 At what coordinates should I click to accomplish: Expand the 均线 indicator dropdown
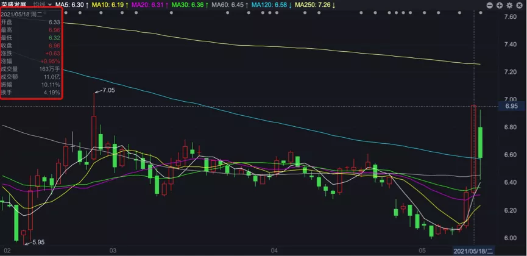[x=43, y=4]
